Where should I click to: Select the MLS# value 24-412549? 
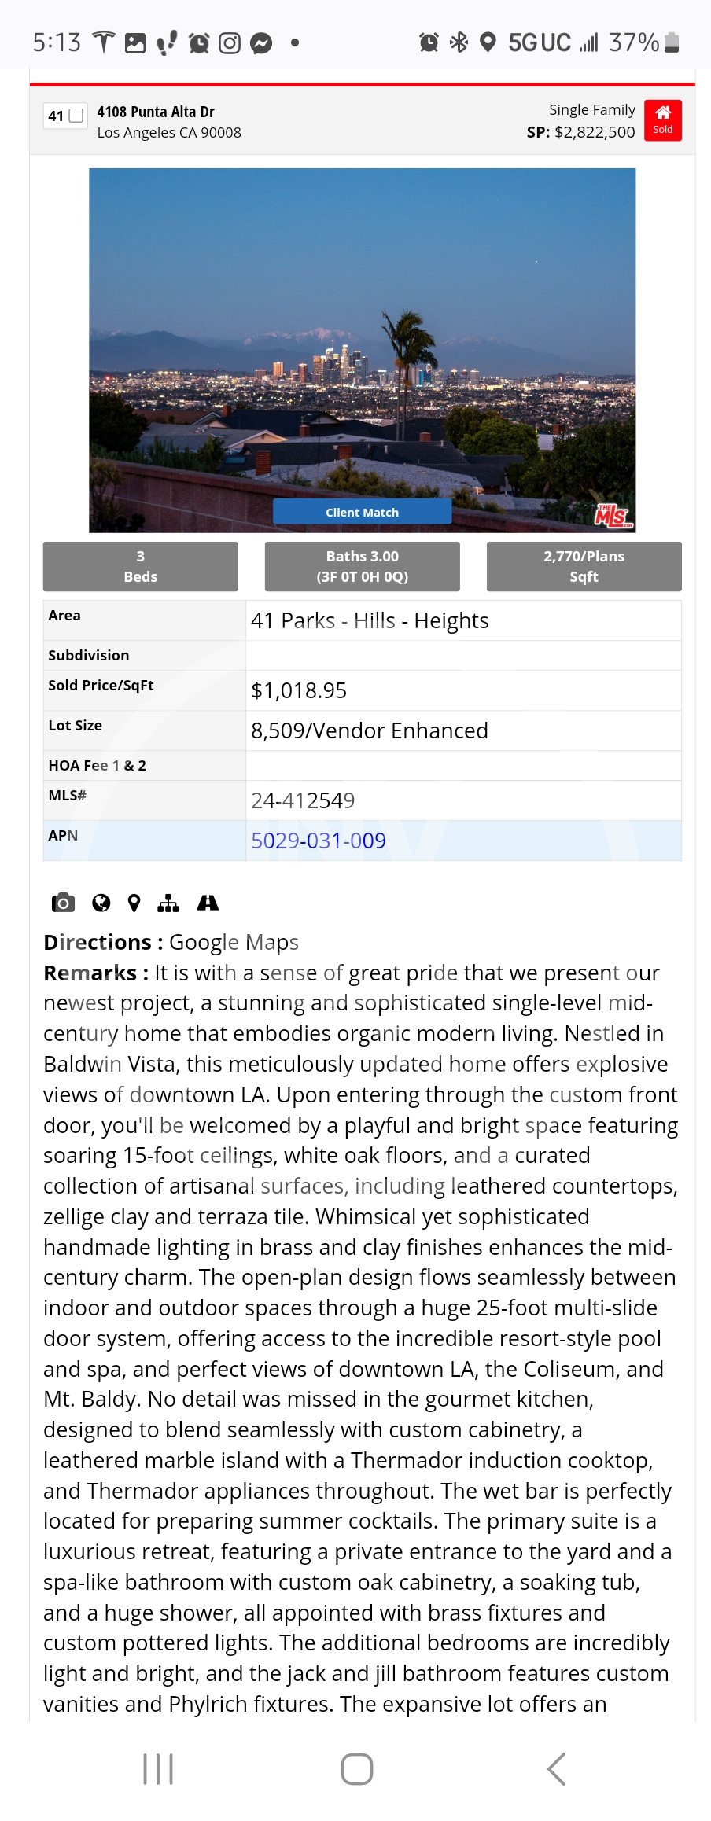pyautogui.click(x=303, y=800)
